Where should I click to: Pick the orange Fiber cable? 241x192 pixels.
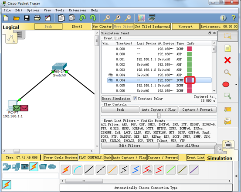point(112,169)
